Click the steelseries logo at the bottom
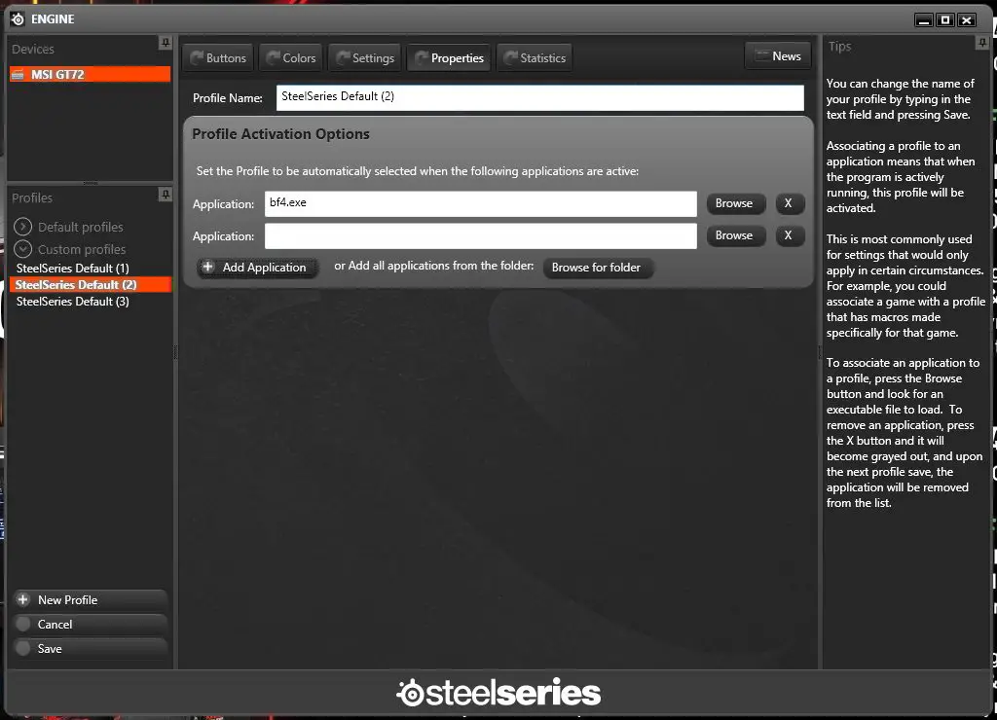997x720 pixels. click(498, 693)
